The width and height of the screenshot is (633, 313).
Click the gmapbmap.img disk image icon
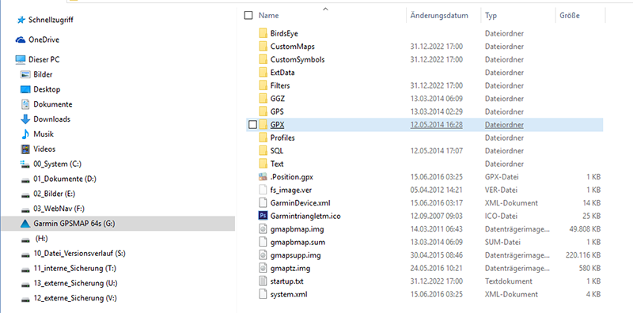pos(263,229)
